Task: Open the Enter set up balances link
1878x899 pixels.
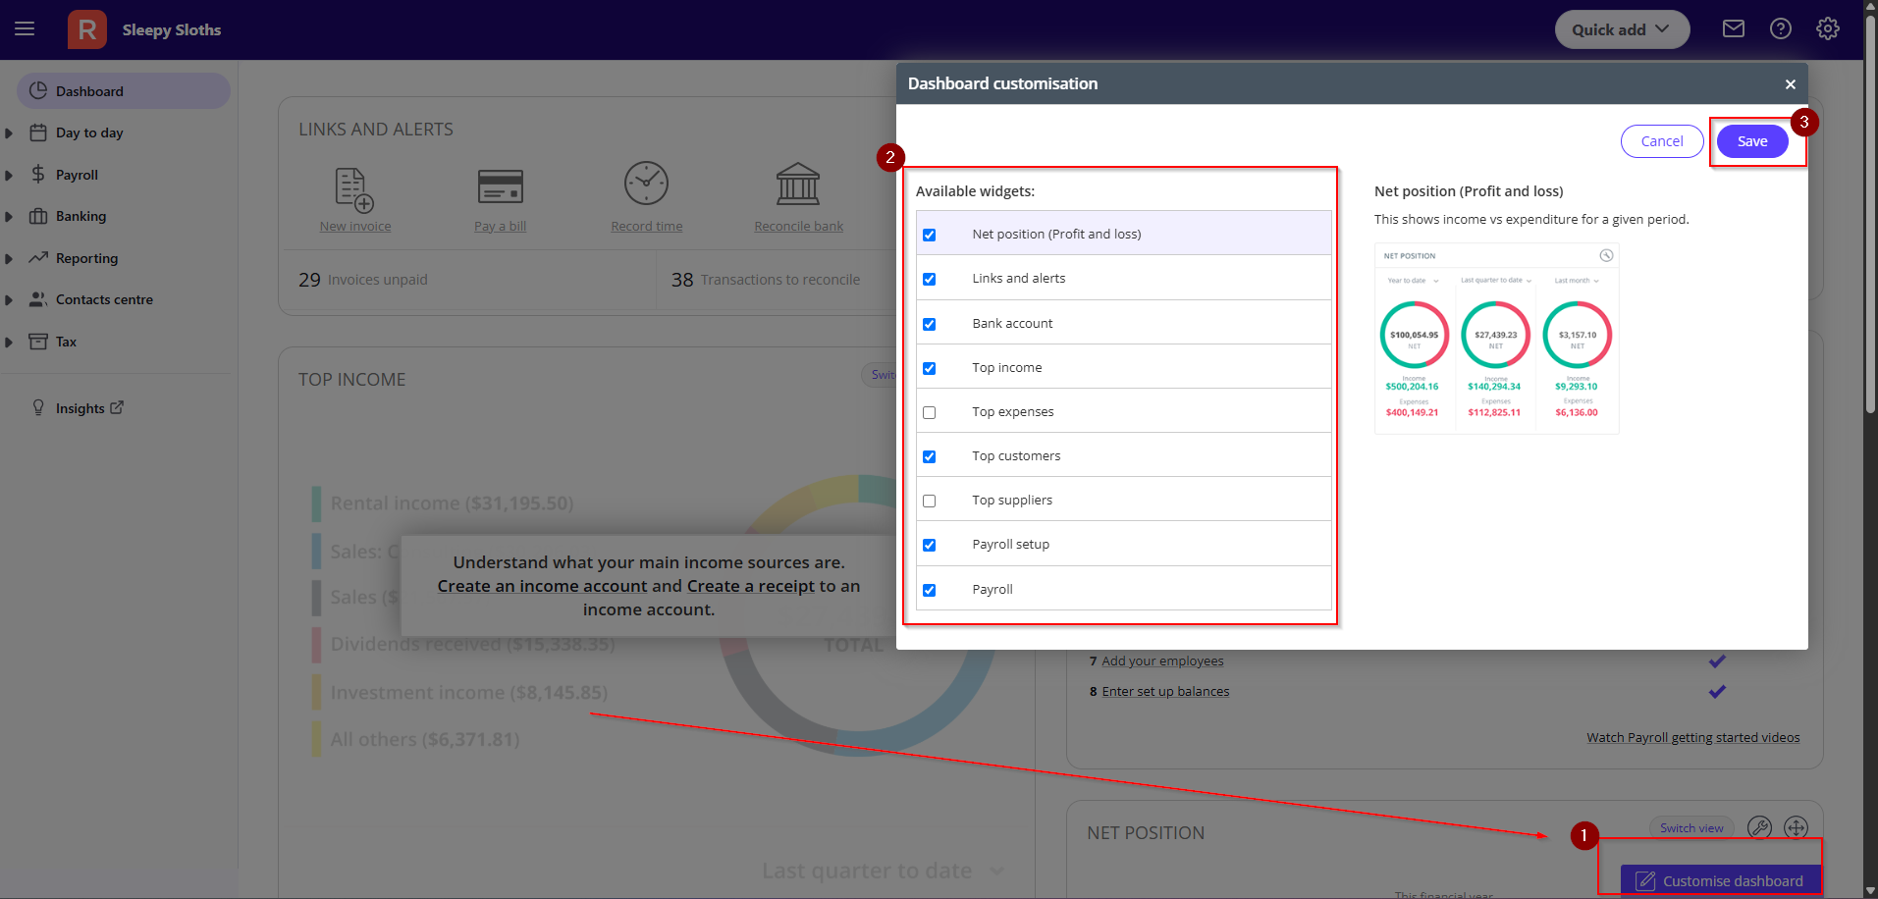Action: [1165, 691]
